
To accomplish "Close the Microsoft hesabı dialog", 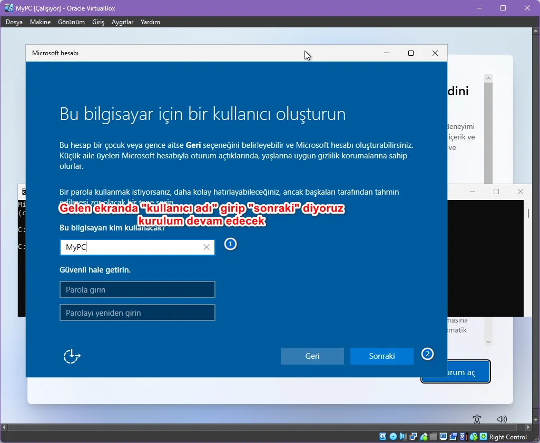I will coord(435,53).
